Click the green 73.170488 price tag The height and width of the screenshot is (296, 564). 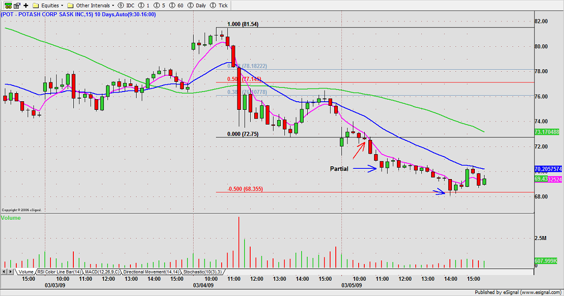point(547,132)
